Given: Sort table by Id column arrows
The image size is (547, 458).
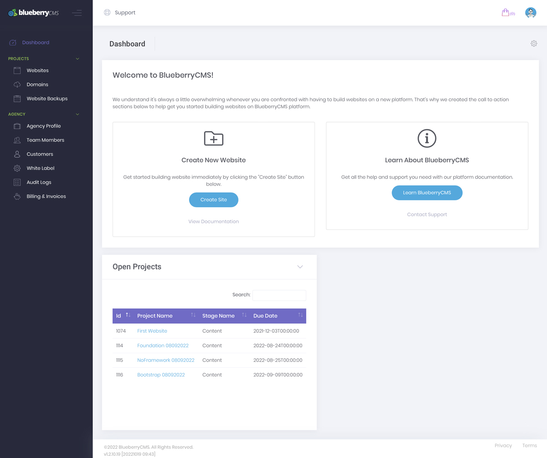Looking at the screenshot, I should (128, 315).
